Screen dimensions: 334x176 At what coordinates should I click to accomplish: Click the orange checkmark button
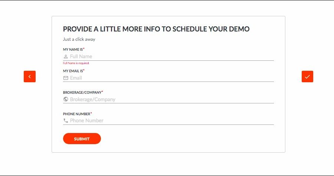click(307, 76)
